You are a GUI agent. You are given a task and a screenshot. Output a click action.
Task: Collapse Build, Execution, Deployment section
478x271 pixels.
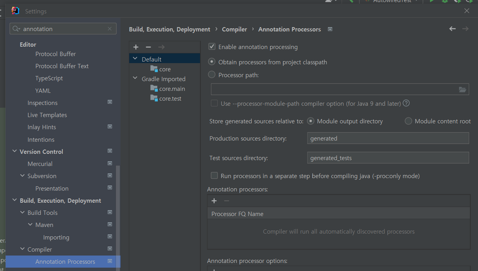coord(15,200)
